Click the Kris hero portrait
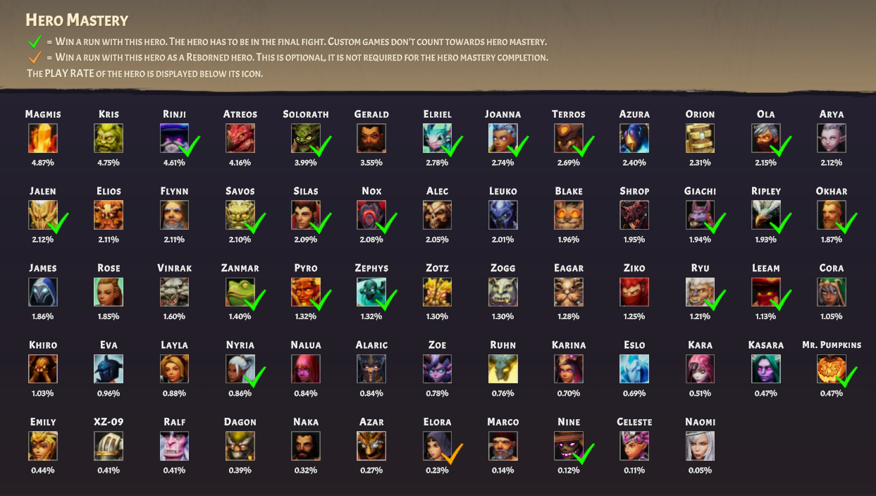Viewport: 876px width, 496px height. point(109,138)
